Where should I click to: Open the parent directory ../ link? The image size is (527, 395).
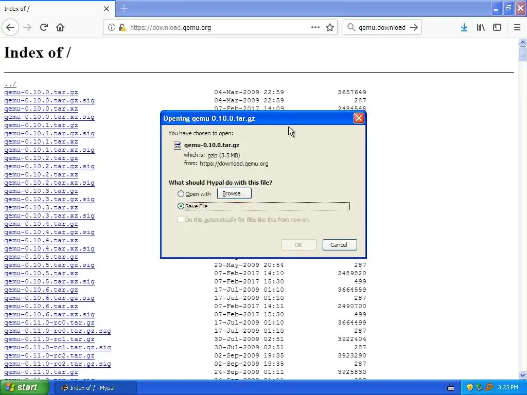tap(10, 84)
